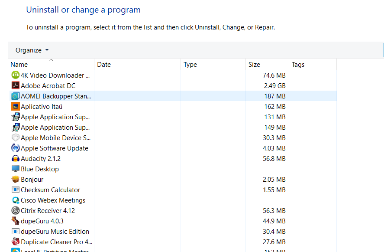Click the Aplicativo Itaú orange icon
The height and width of the screenshot is (252, 384).
[16, 106]
